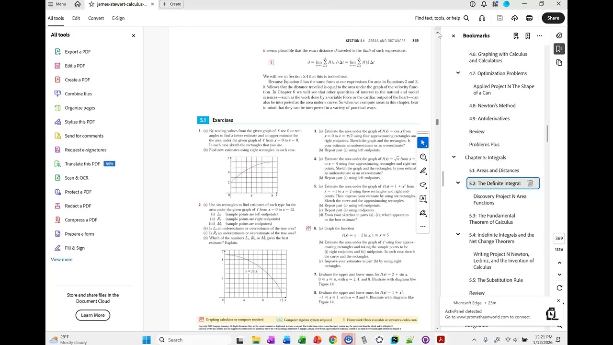This screenshot has height=345, width=613.
Task: Toggle the Bookmarks panel from the right rail
Action: coord(559,49)
